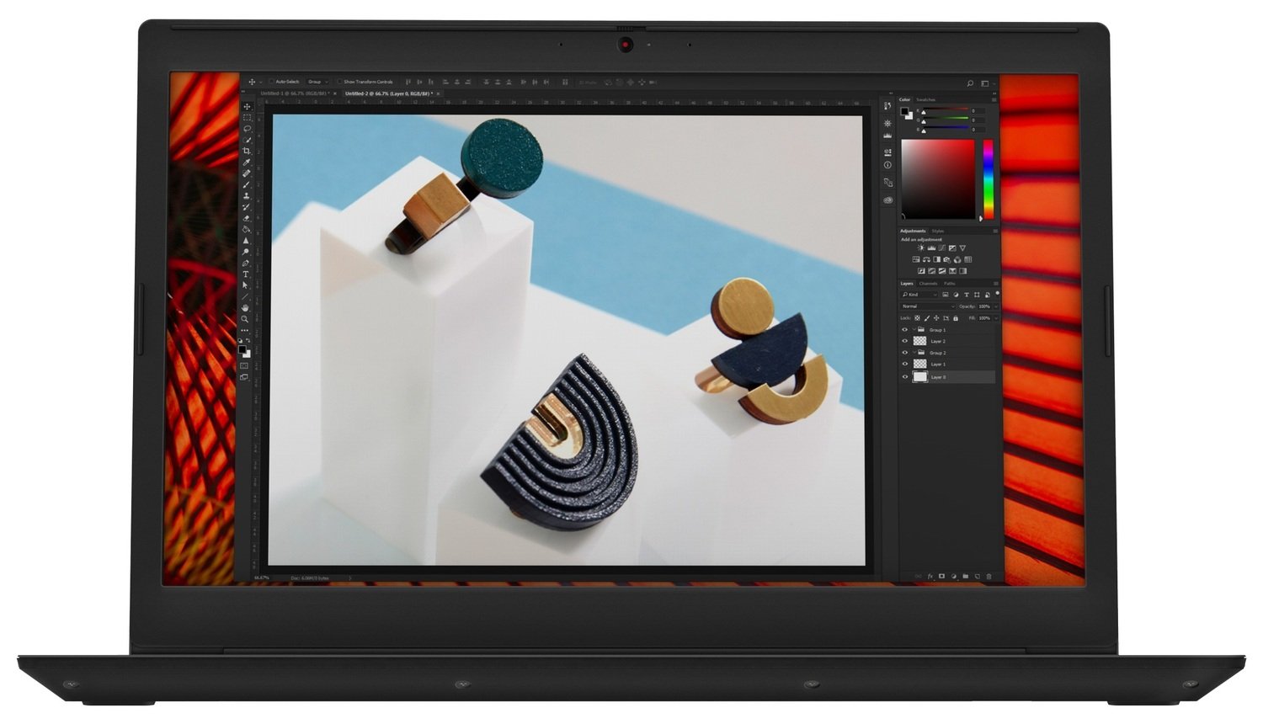
Task: Click the rainbow hue slider strip
Action: pos(988,178)
